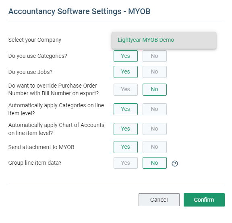The height and width of the screenshot is (223, 232).
Task: Enable auto apply Chart of Accounts with Yes
Action: tap(126, 129)
